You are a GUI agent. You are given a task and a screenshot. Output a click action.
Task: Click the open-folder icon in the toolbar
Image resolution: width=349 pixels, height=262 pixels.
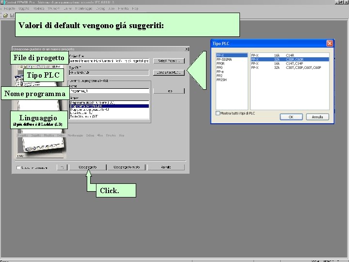click(5, 16)
